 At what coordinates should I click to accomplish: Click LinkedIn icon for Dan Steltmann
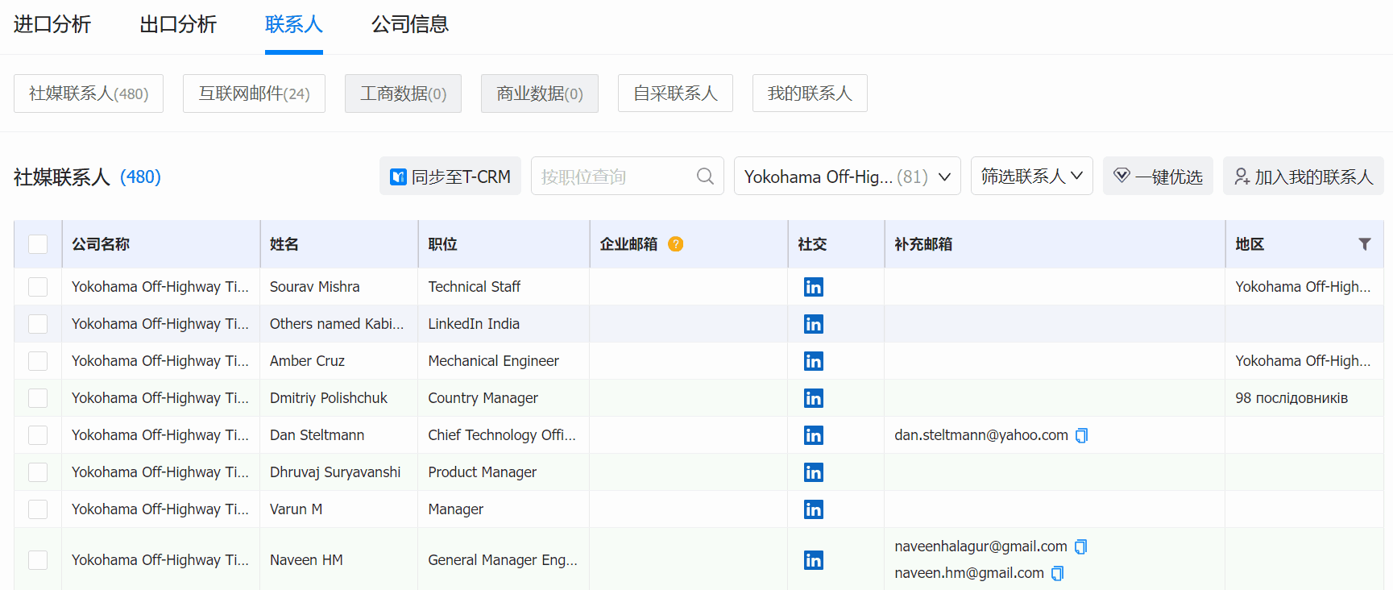click(813, 435)
